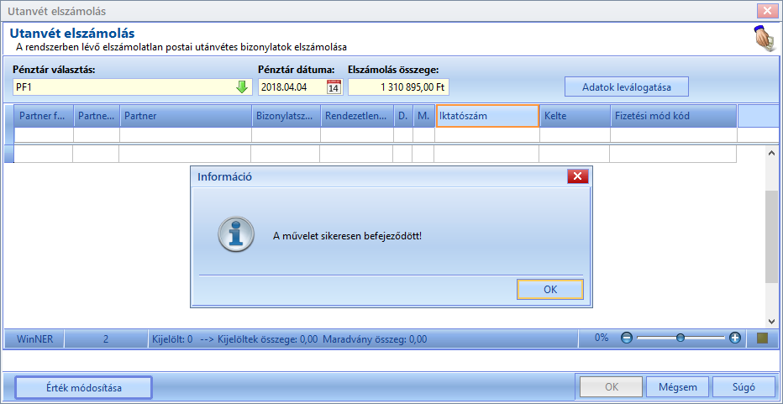Click the green arrow in Pénztár választás

(242, 87)
